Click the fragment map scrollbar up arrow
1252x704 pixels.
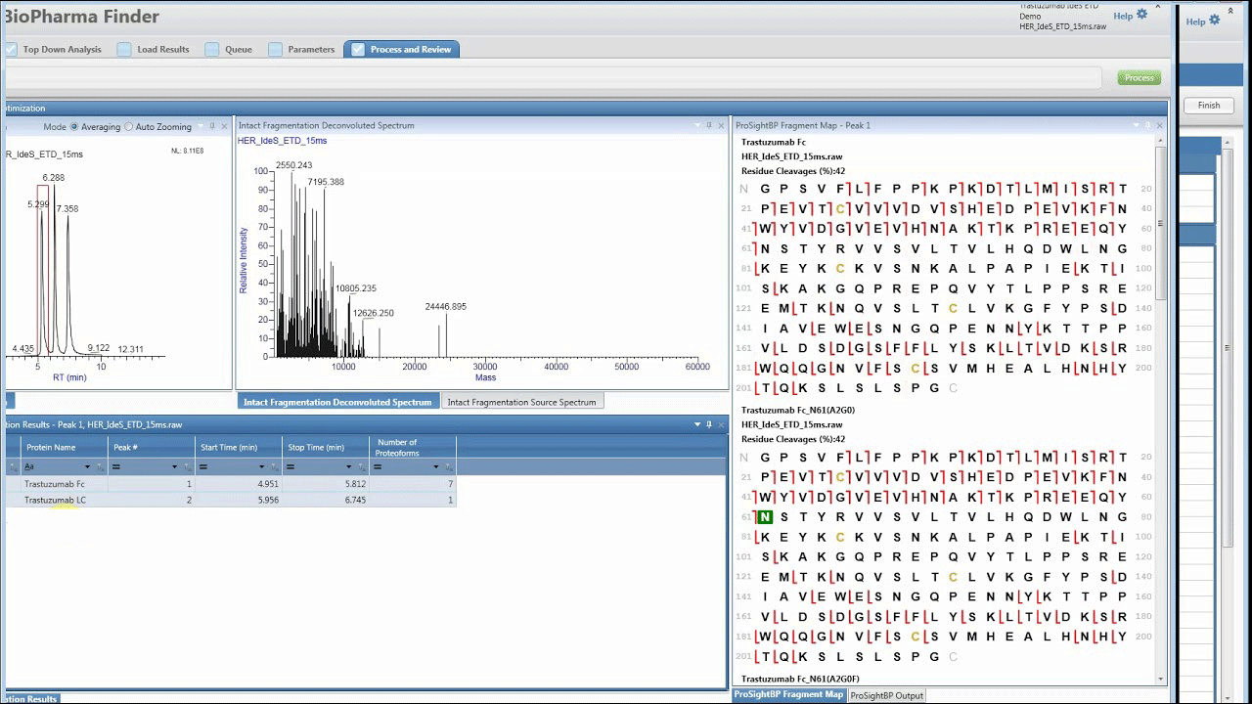1161,140
